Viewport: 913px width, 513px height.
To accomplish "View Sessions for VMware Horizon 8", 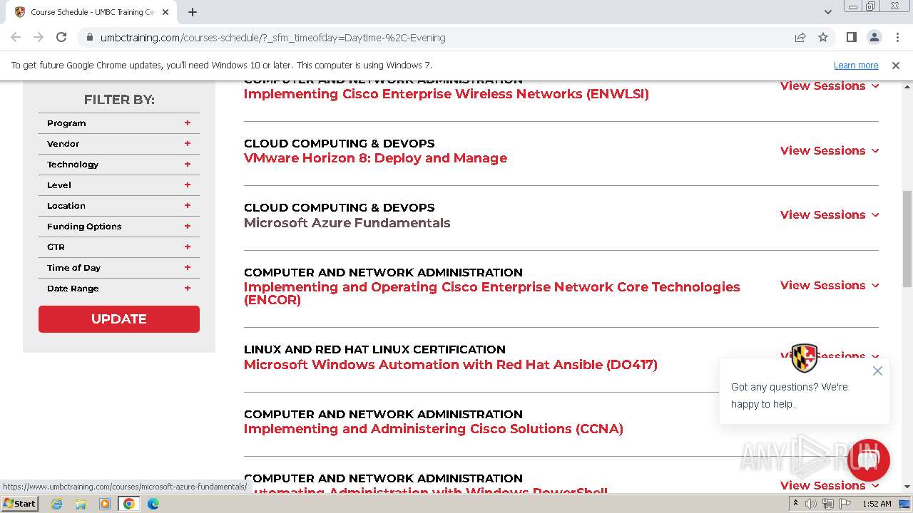I will pos(830,150).
